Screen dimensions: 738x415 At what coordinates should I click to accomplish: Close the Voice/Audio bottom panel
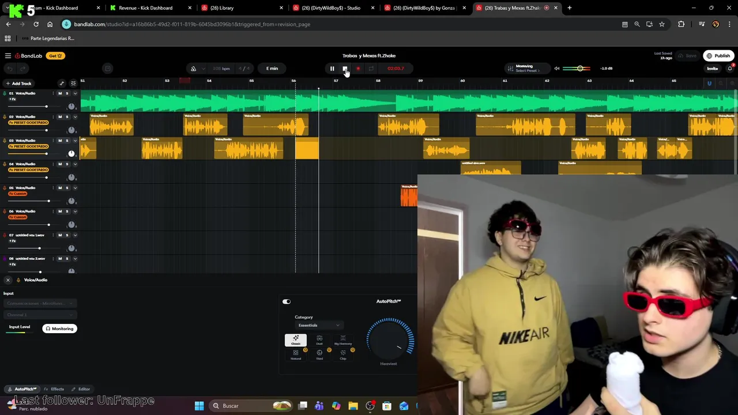click(8, 280)
